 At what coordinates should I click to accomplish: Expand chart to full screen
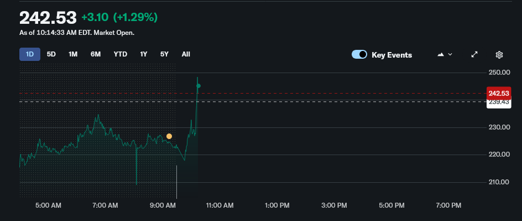pos(474,54)
